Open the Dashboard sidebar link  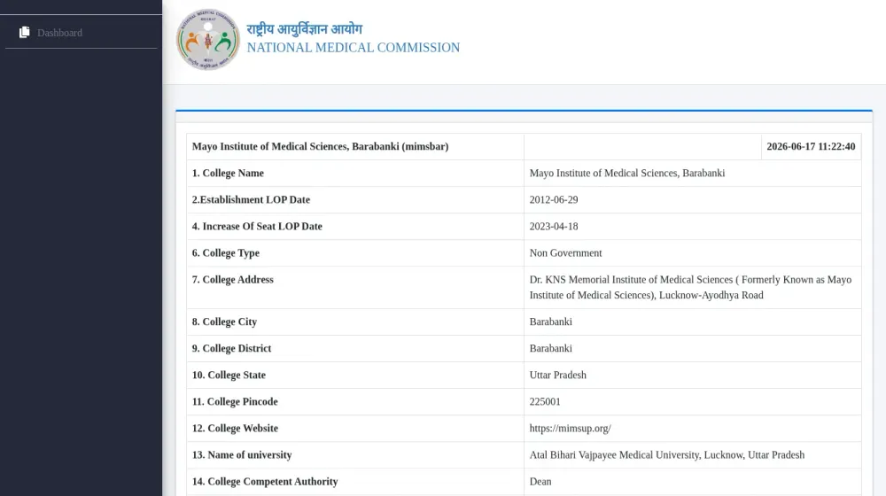coord(59,33)
